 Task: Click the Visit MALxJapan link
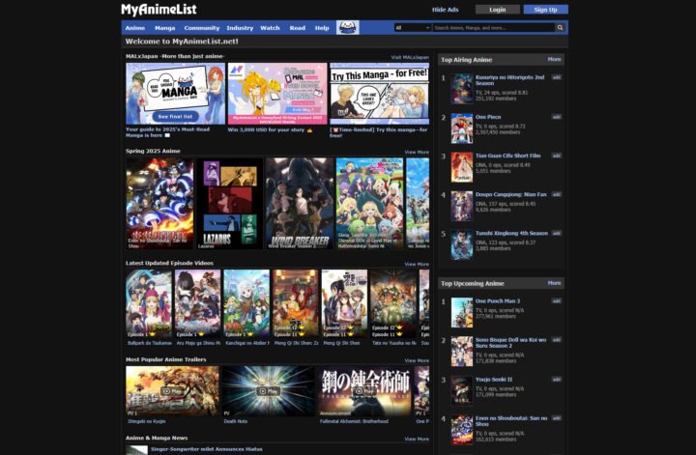coord(410,57)
